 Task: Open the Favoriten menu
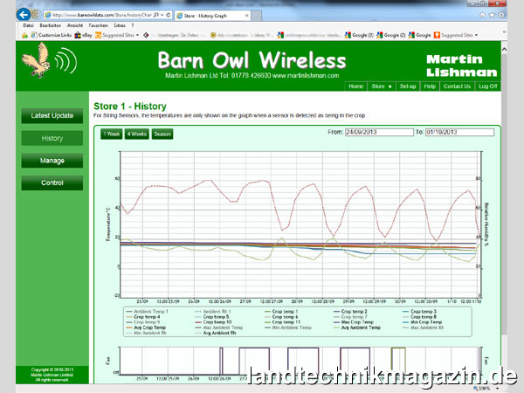93,25
